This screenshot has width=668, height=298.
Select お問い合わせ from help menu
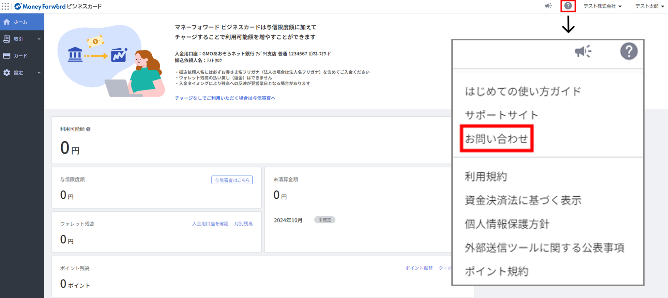pos(496,139)
